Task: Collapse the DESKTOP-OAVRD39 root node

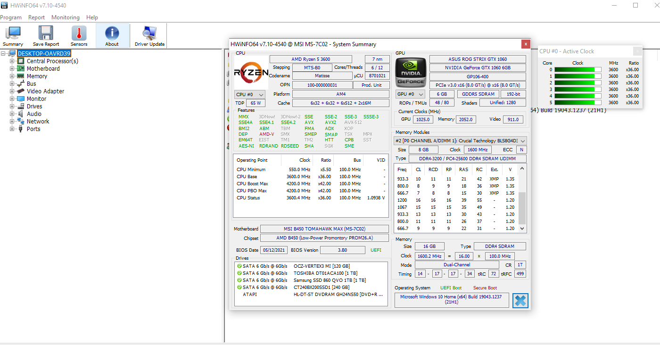Action: 4,53
